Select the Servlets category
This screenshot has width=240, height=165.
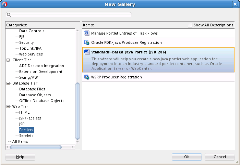[26, 136]
